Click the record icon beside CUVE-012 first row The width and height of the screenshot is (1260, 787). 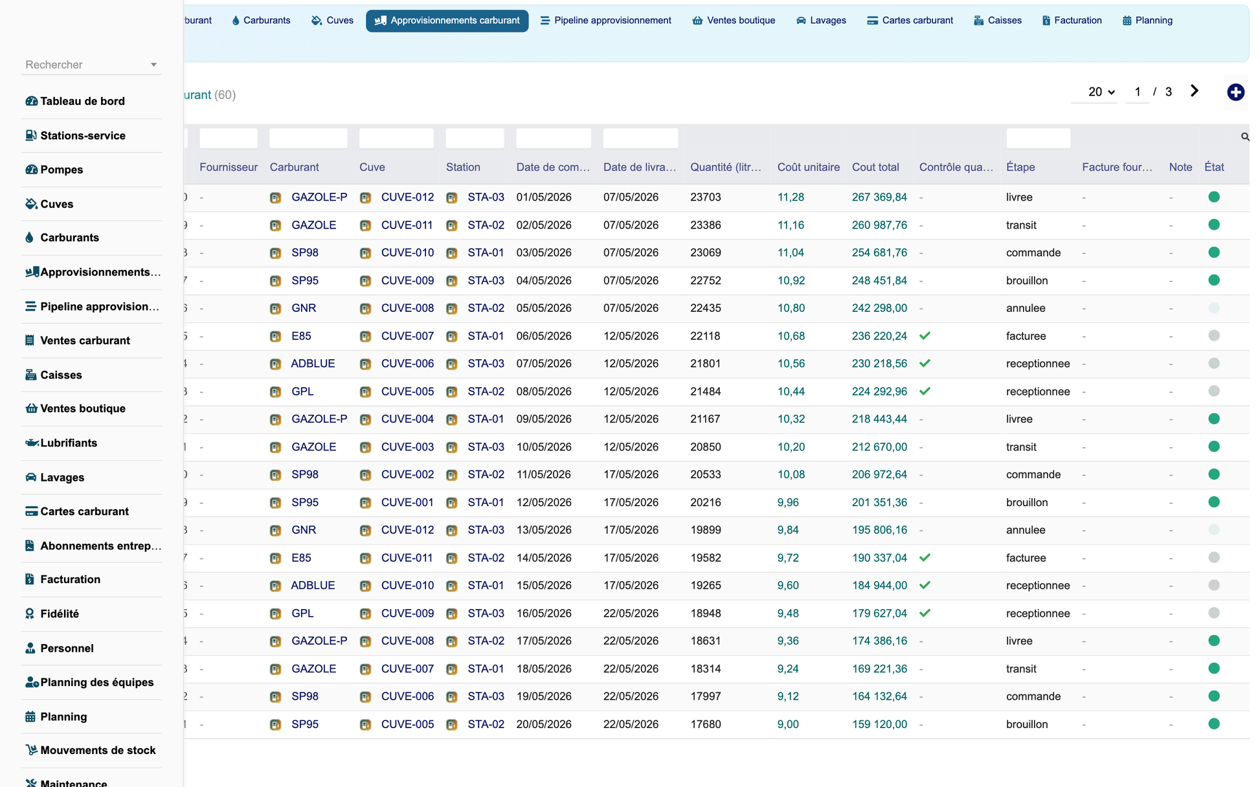(365, 197)
